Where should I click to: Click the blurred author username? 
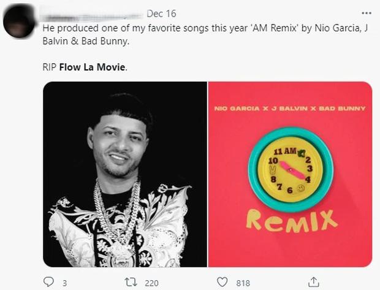(x=92, y=13)
